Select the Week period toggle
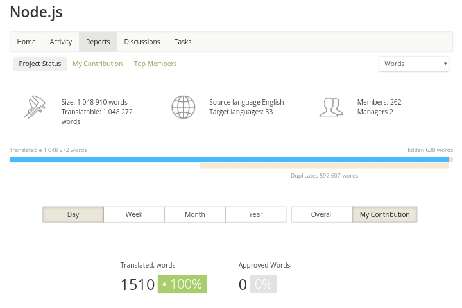462x308 pixels. [x=134, y=214]
